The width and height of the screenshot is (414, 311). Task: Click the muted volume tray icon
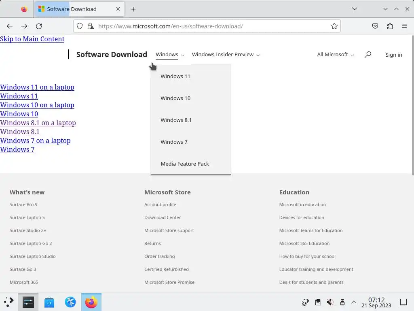click(x=330, y=302)
